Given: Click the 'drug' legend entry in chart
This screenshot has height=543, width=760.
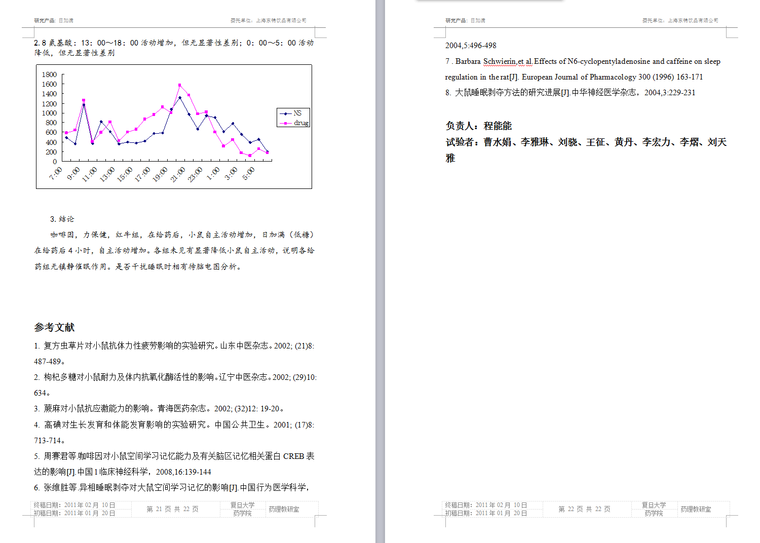Looking at the screenshot, I should [294, 123].
